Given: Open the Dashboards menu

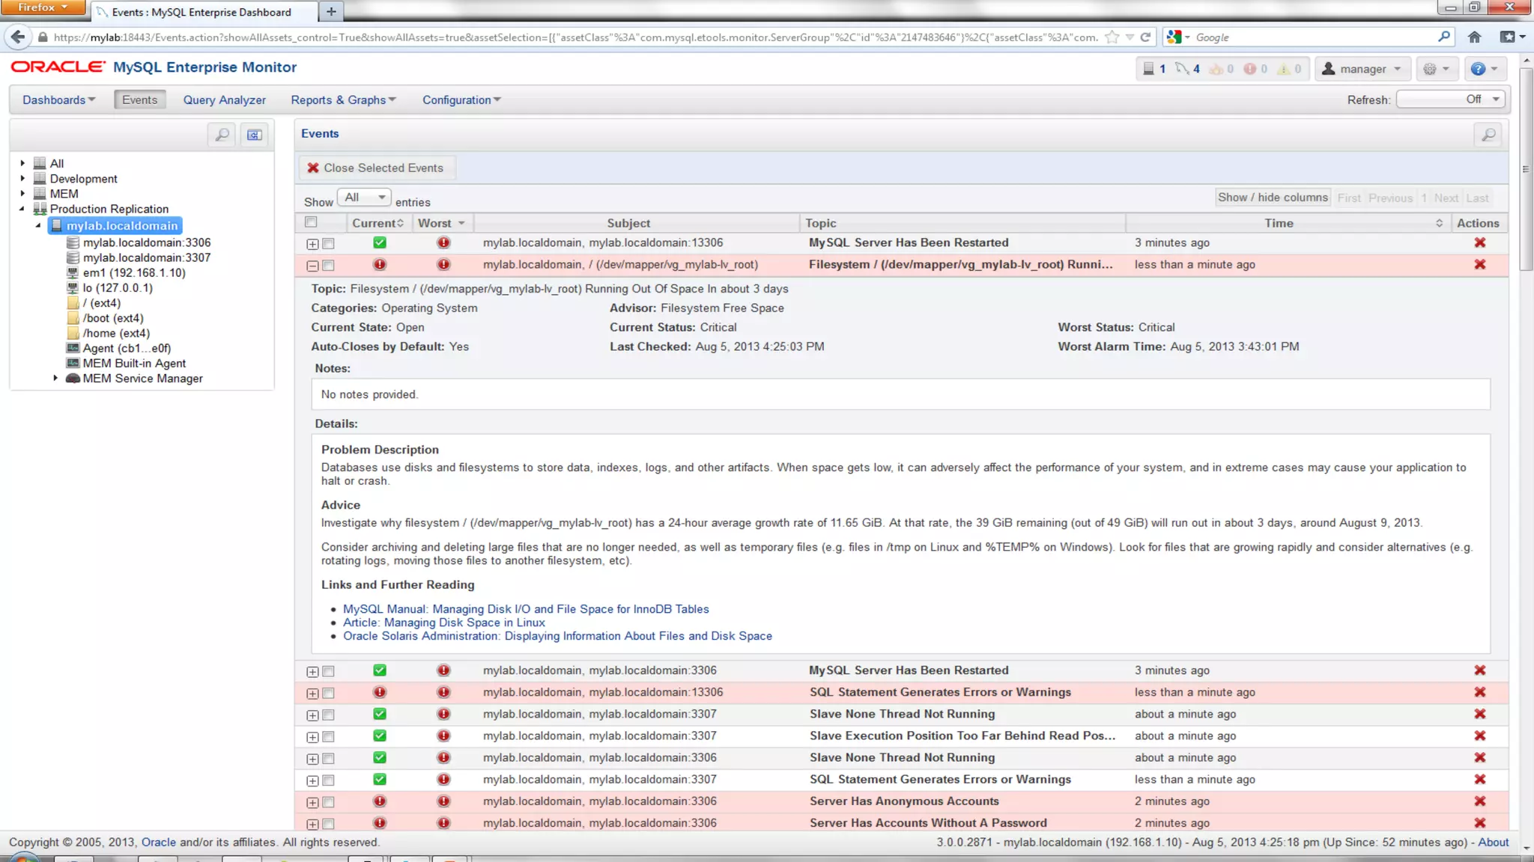Looking at the screenshot, I should pyautogui.click(x=58, y=100).
